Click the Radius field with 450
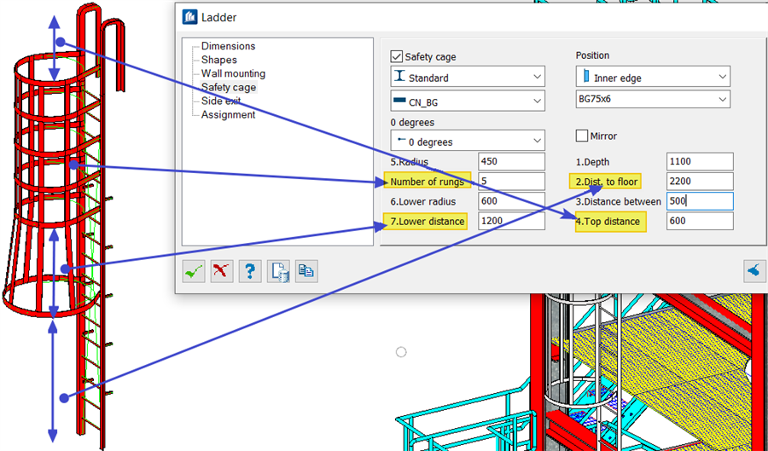768x451 pixels. pos(511,161)
